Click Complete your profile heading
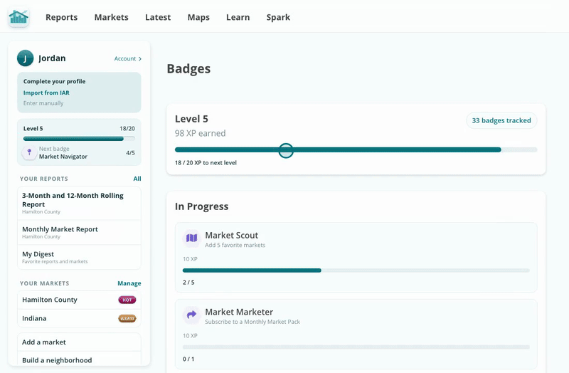This screenshot has height=373, width=569. pyautogui.click(x=55, y=81)
